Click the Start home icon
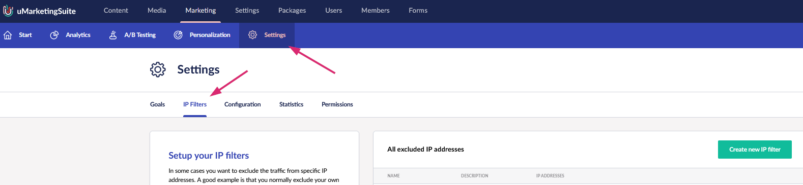 pos(8,35)
